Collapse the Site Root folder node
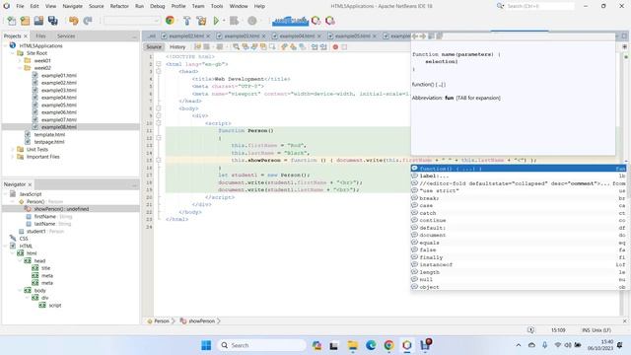The width and height of the screenshot is (631, 355). pyautogui.click(x=13, y=53)
